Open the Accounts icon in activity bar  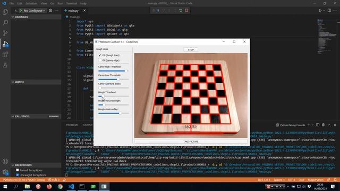click(x=5, y=161)
